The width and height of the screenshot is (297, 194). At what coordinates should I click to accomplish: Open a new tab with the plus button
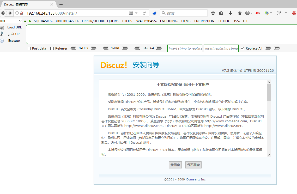pyautogui.click(x=61, y=4)
